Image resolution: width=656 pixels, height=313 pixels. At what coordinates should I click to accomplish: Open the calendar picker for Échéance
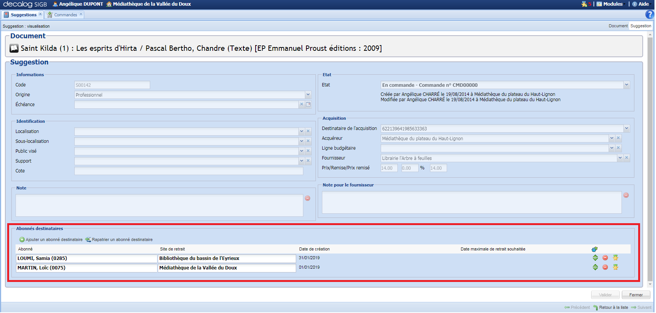pos(308,105)
